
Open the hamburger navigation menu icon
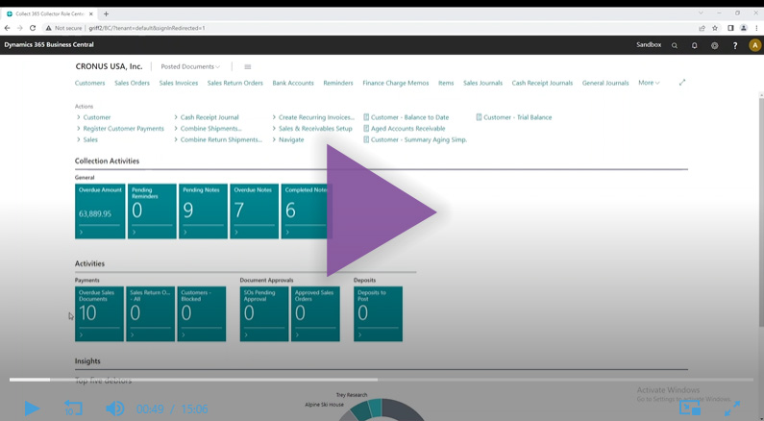click(248, 66)
